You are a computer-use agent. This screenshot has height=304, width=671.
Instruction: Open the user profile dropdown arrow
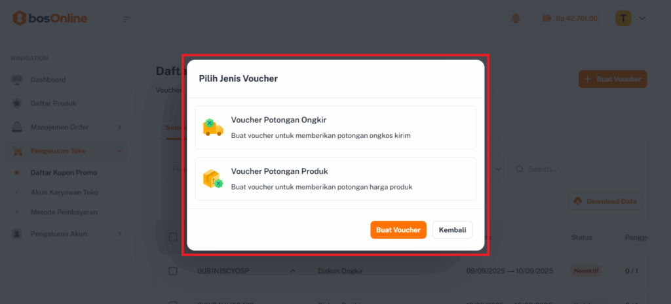click(642, 18)
